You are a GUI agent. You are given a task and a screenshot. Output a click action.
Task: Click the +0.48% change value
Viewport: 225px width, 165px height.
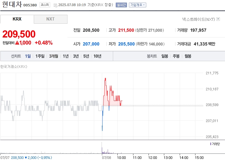(44, 43)
